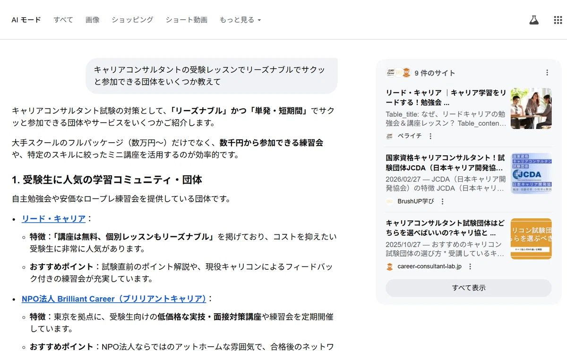The width and height of the screenshot is (567, 351).
Task: Select the AI モード tab
Action: coord(26,20)
